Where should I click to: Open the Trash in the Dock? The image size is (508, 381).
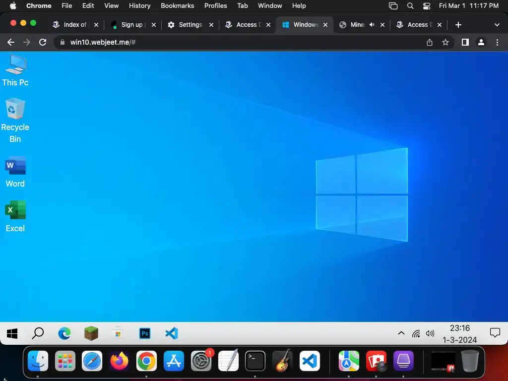pos(470,361)
